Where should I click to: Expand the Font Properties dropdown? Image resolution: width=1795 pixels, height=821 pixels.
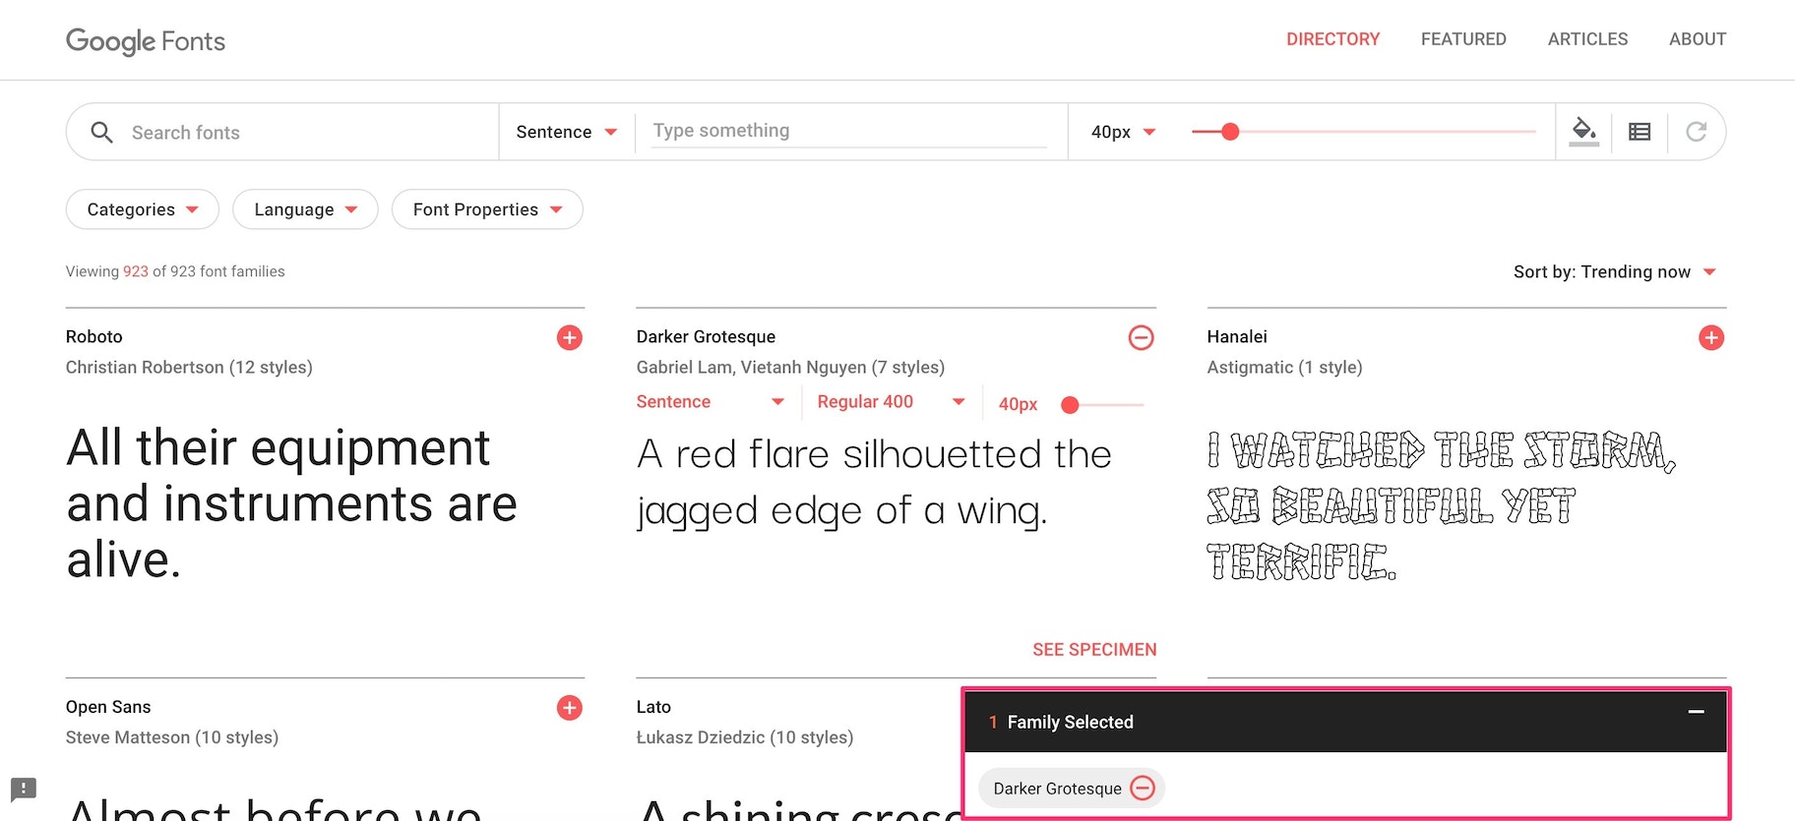click(x=487, y=209)
